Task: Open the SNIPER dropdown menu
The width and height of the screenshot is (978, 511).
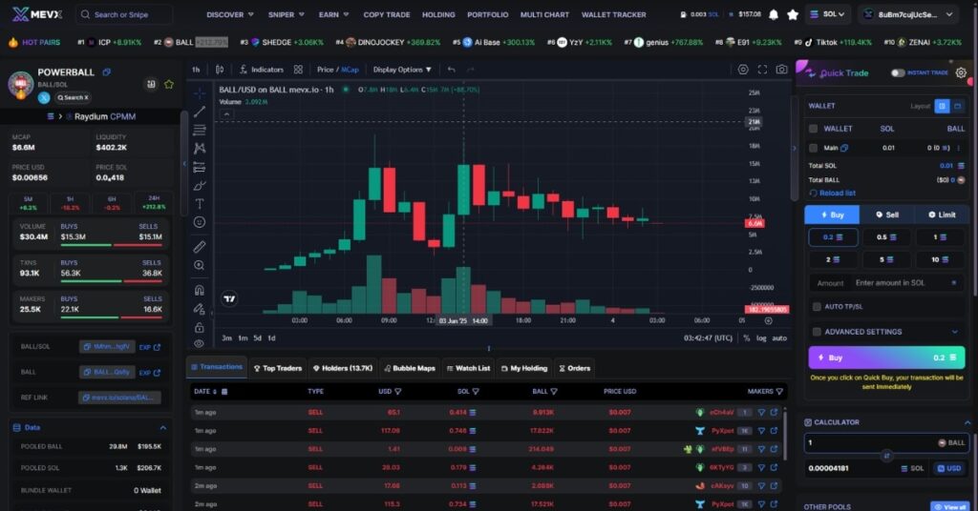Action: 287,15
